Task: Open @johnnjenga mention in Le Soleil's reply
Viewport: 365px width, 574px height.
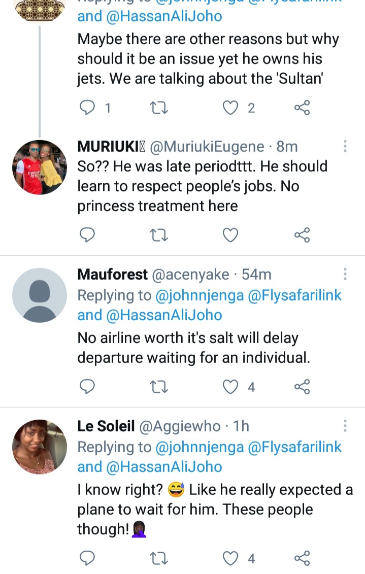Action: tap(200, 447)
